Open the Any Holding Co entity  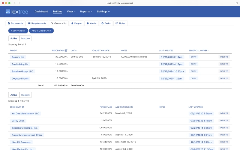coord(20,64)
